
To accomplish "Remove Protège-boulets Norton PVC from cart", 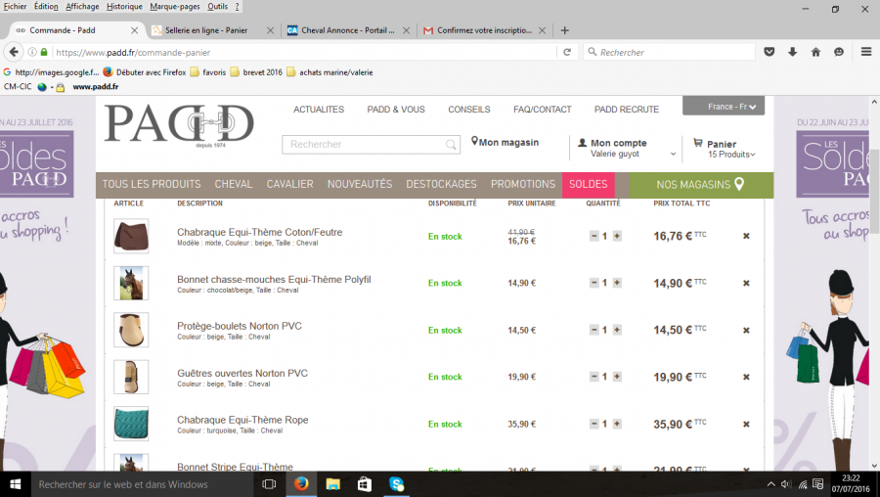I will point(746,331).
